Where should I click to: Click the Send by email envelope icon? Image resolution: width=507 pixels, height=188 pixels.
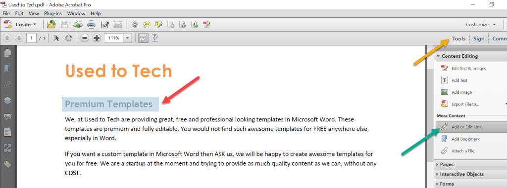click(x=117, y=25)
